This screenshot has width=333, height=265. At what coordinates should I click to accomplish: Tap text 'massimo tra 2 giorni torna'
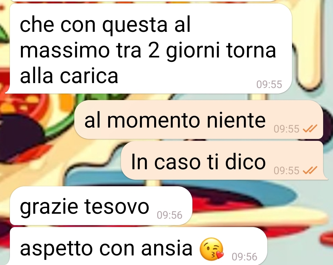[x=148, y=51]
